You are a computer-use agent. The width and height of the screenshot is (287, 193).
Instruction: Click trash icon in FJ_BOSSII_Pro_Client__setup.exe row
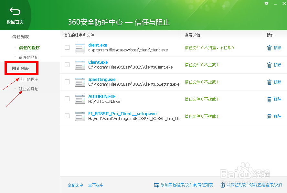pyautogui.click(x=269, y=116)
